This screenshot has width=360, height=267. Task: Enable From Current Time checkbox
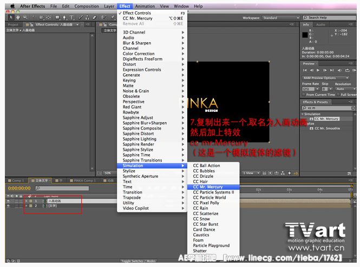(304, 95)
